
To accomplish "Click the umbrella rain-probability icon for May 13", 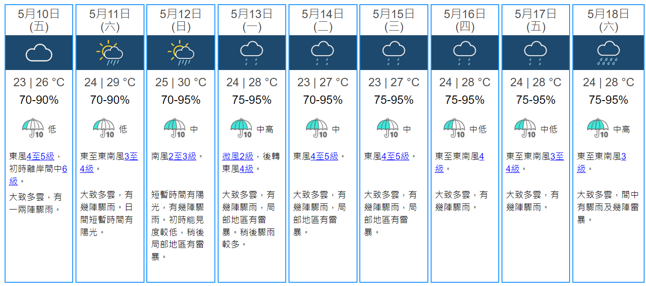I will click(241, 128).
